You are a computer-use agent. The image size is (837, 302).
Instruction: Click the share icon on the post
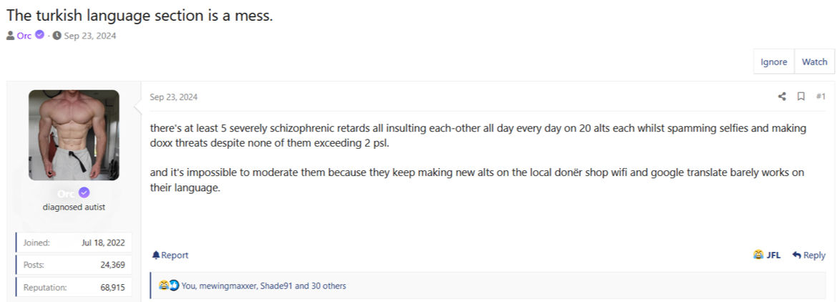pyautogui.click(x=782, y=97)
